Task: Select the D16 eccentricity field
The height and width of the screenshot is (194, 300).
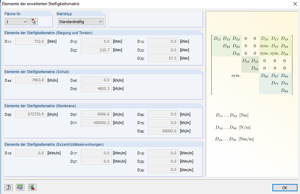Action: point(31,153)
